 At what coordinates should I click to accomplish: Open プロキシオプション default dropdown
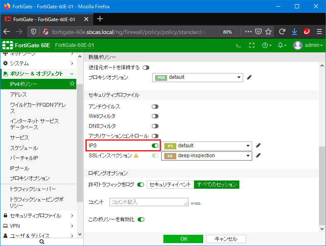[197, 78]
